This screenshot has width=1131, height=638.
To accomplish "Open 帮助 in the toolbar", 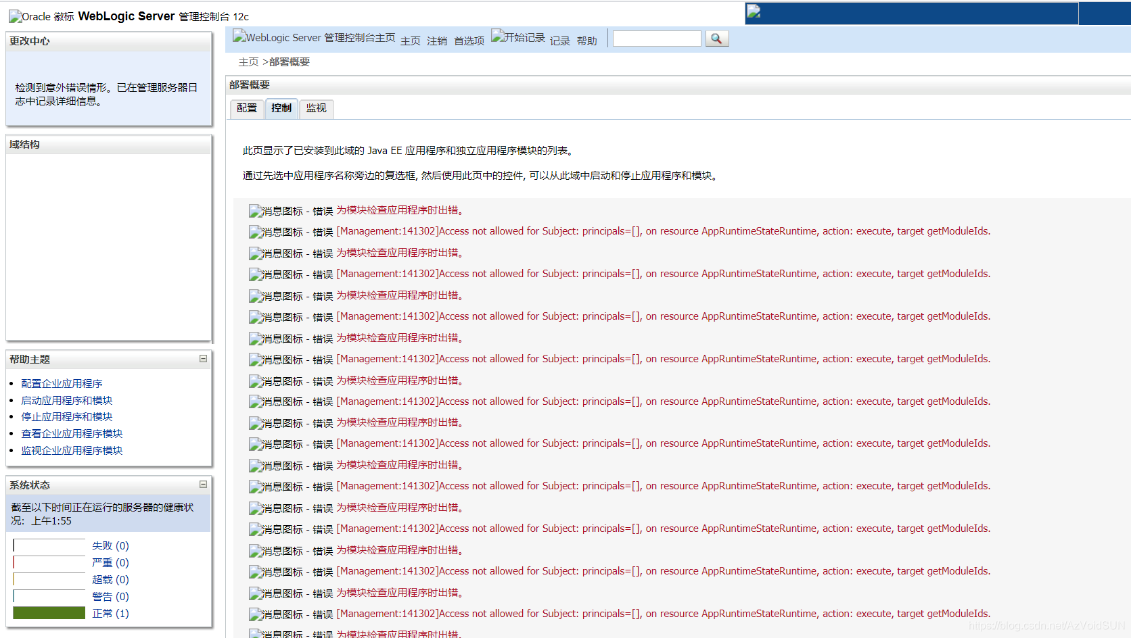I will click(587, 41).
